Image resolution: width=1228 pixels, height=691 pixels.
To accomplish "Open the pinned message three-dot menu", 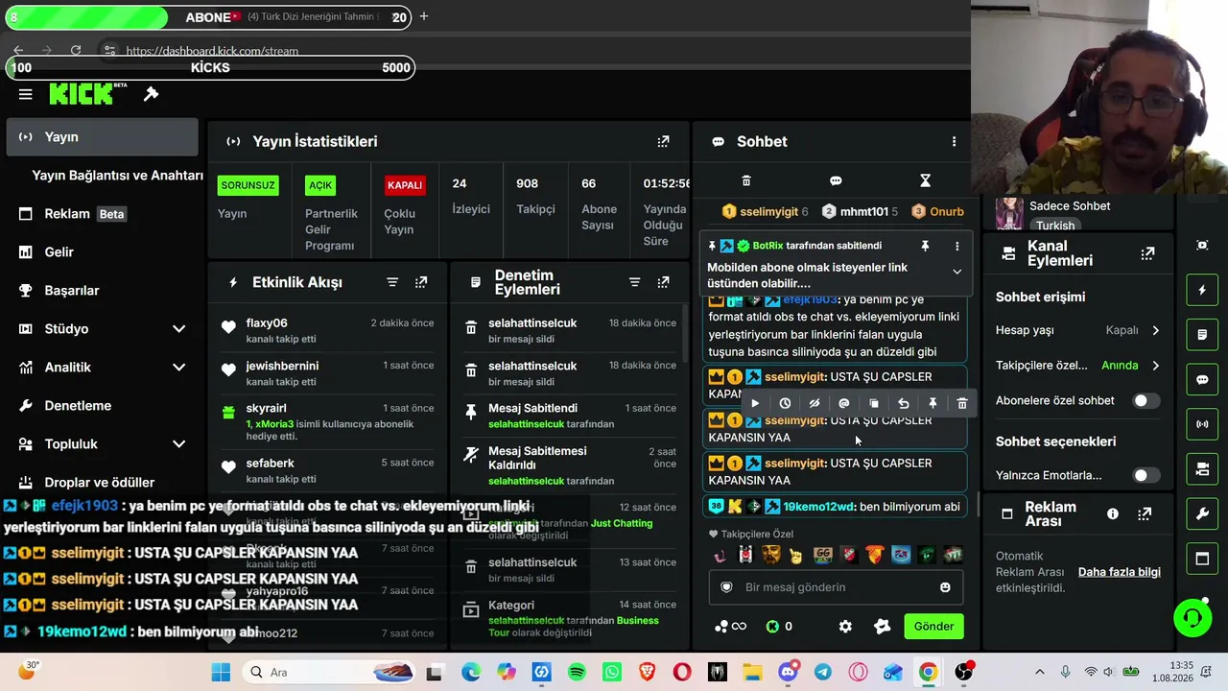I will 956,246.
